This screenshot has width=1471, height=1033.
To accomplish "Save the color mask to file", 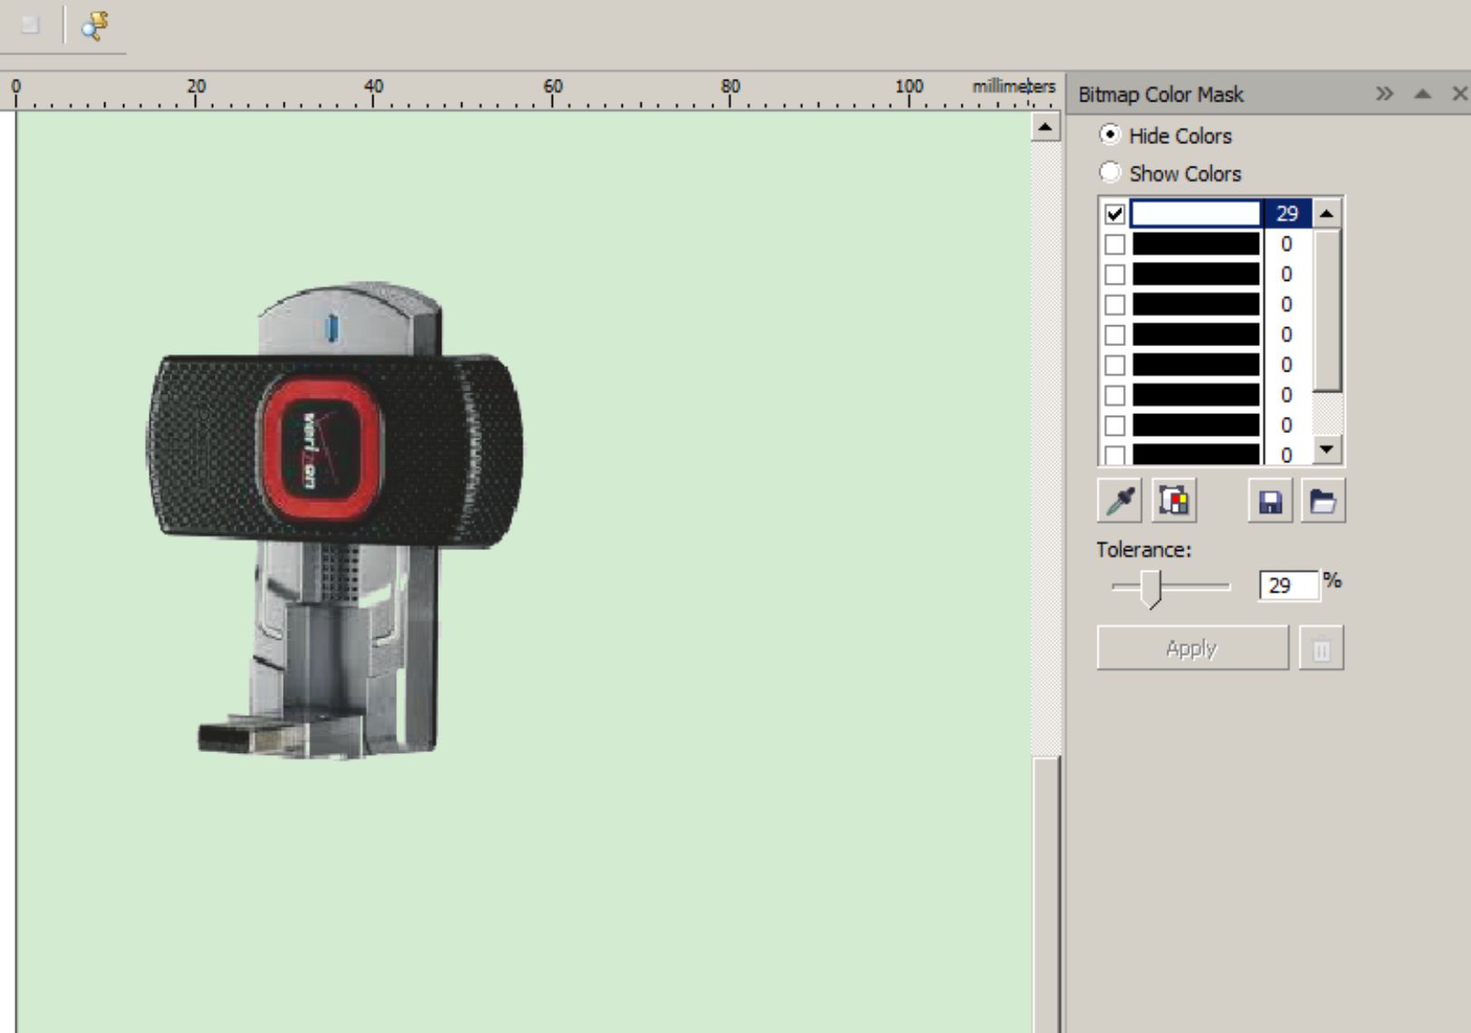I will (1270, 500).
